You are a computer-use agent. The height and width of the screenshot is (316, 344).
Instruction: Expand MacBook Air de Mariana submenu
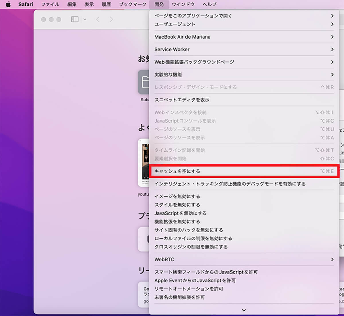tap(182, 37)
